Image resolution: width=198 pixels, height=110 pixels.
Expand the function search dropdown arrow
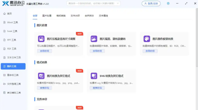click(x=118, y=3)
